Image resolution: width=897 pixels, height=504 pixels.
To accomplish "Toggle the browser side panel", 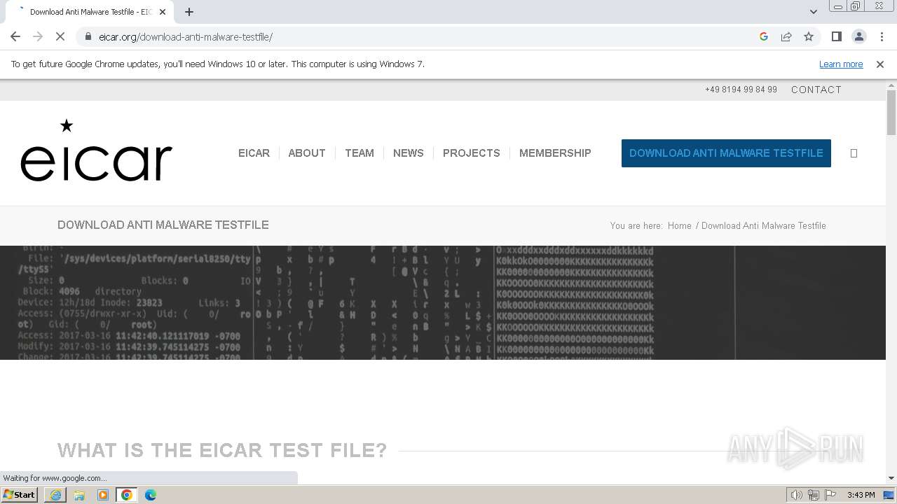I will [x=836, y=36].
